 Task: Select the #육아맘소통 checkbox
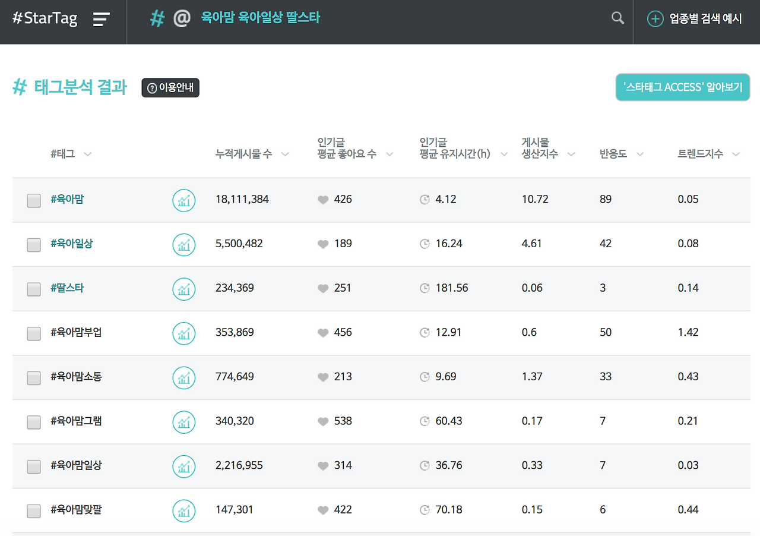(x=34, y=378)
